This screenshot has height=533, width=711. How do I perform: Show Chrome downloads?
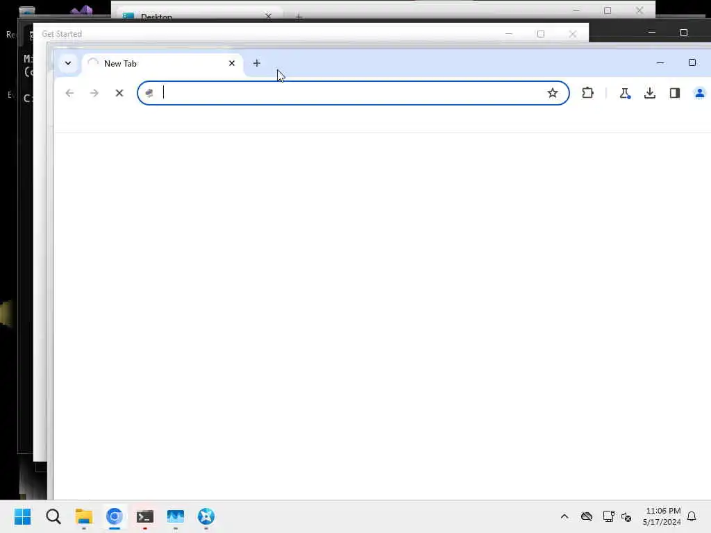tap(650, 93)
